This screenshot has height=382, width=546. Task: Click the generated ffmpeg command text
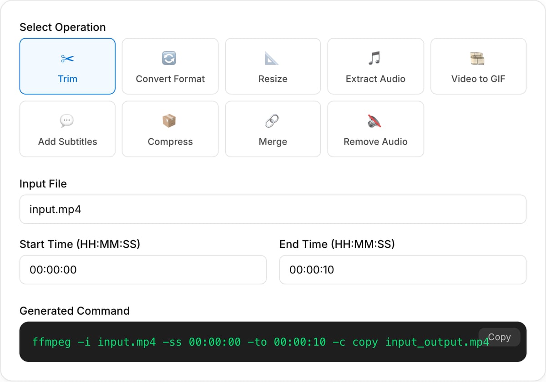(260, 342)
